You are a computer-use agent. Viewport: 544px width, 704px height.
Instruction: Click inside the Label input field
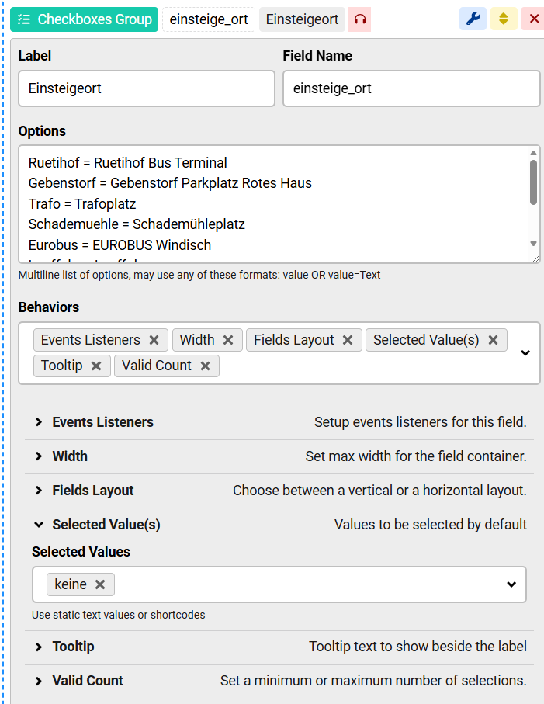click(147, 88)
